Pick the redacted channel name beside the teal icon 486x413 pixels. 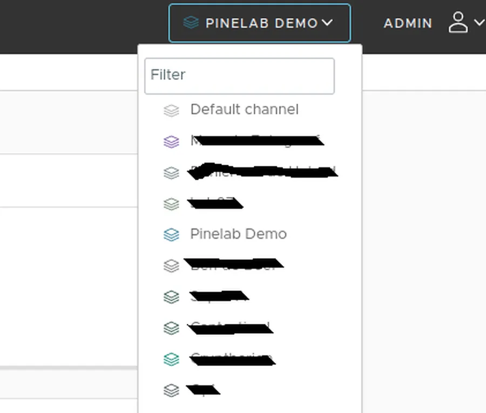click(232, 358)
